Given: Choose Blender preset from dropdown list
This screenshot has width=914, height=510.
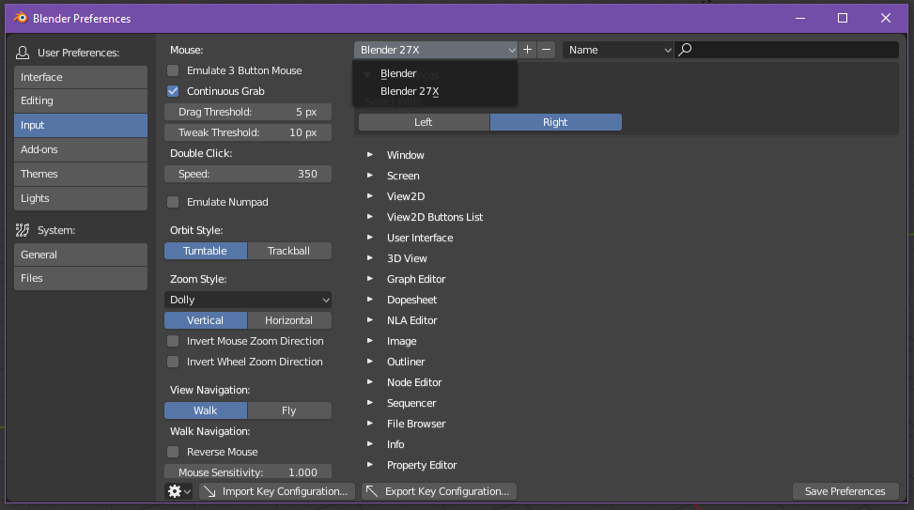Looking at the screenshot, I should (435, 73).
